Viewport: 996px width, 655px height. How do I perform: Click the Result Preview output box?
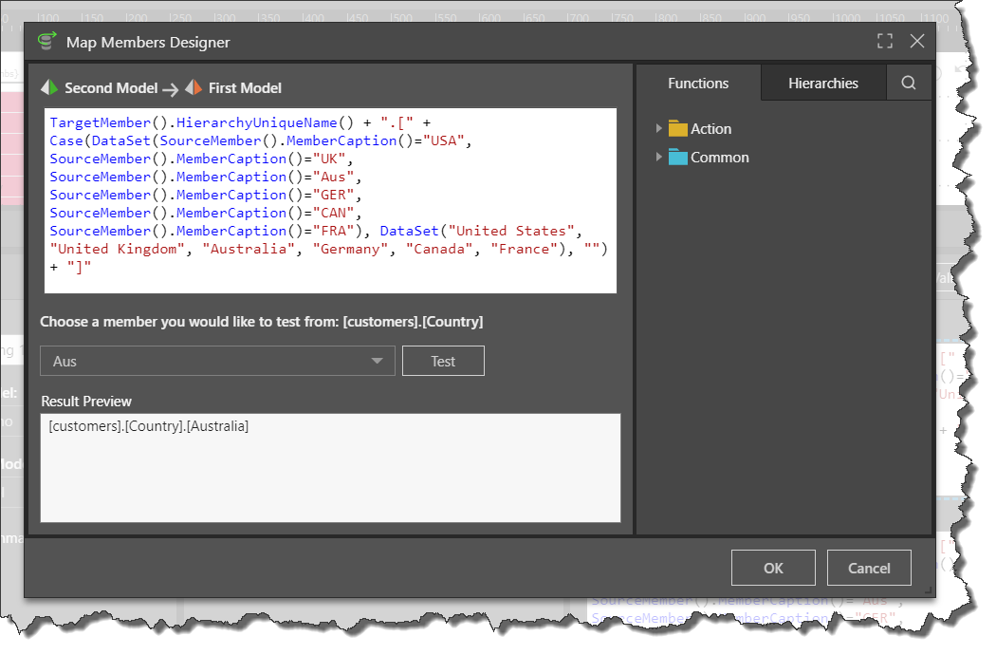point(330,468)
